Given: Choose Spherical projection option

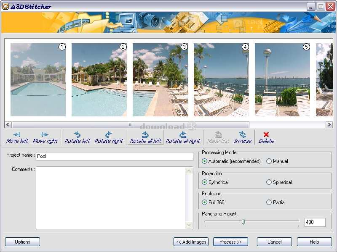Looking at the screenshot, I should (269, 182).
